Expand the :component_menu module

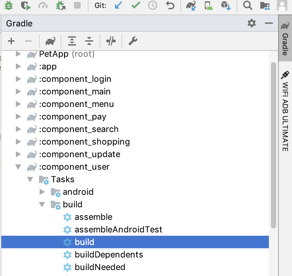click(x=18, y=104)
